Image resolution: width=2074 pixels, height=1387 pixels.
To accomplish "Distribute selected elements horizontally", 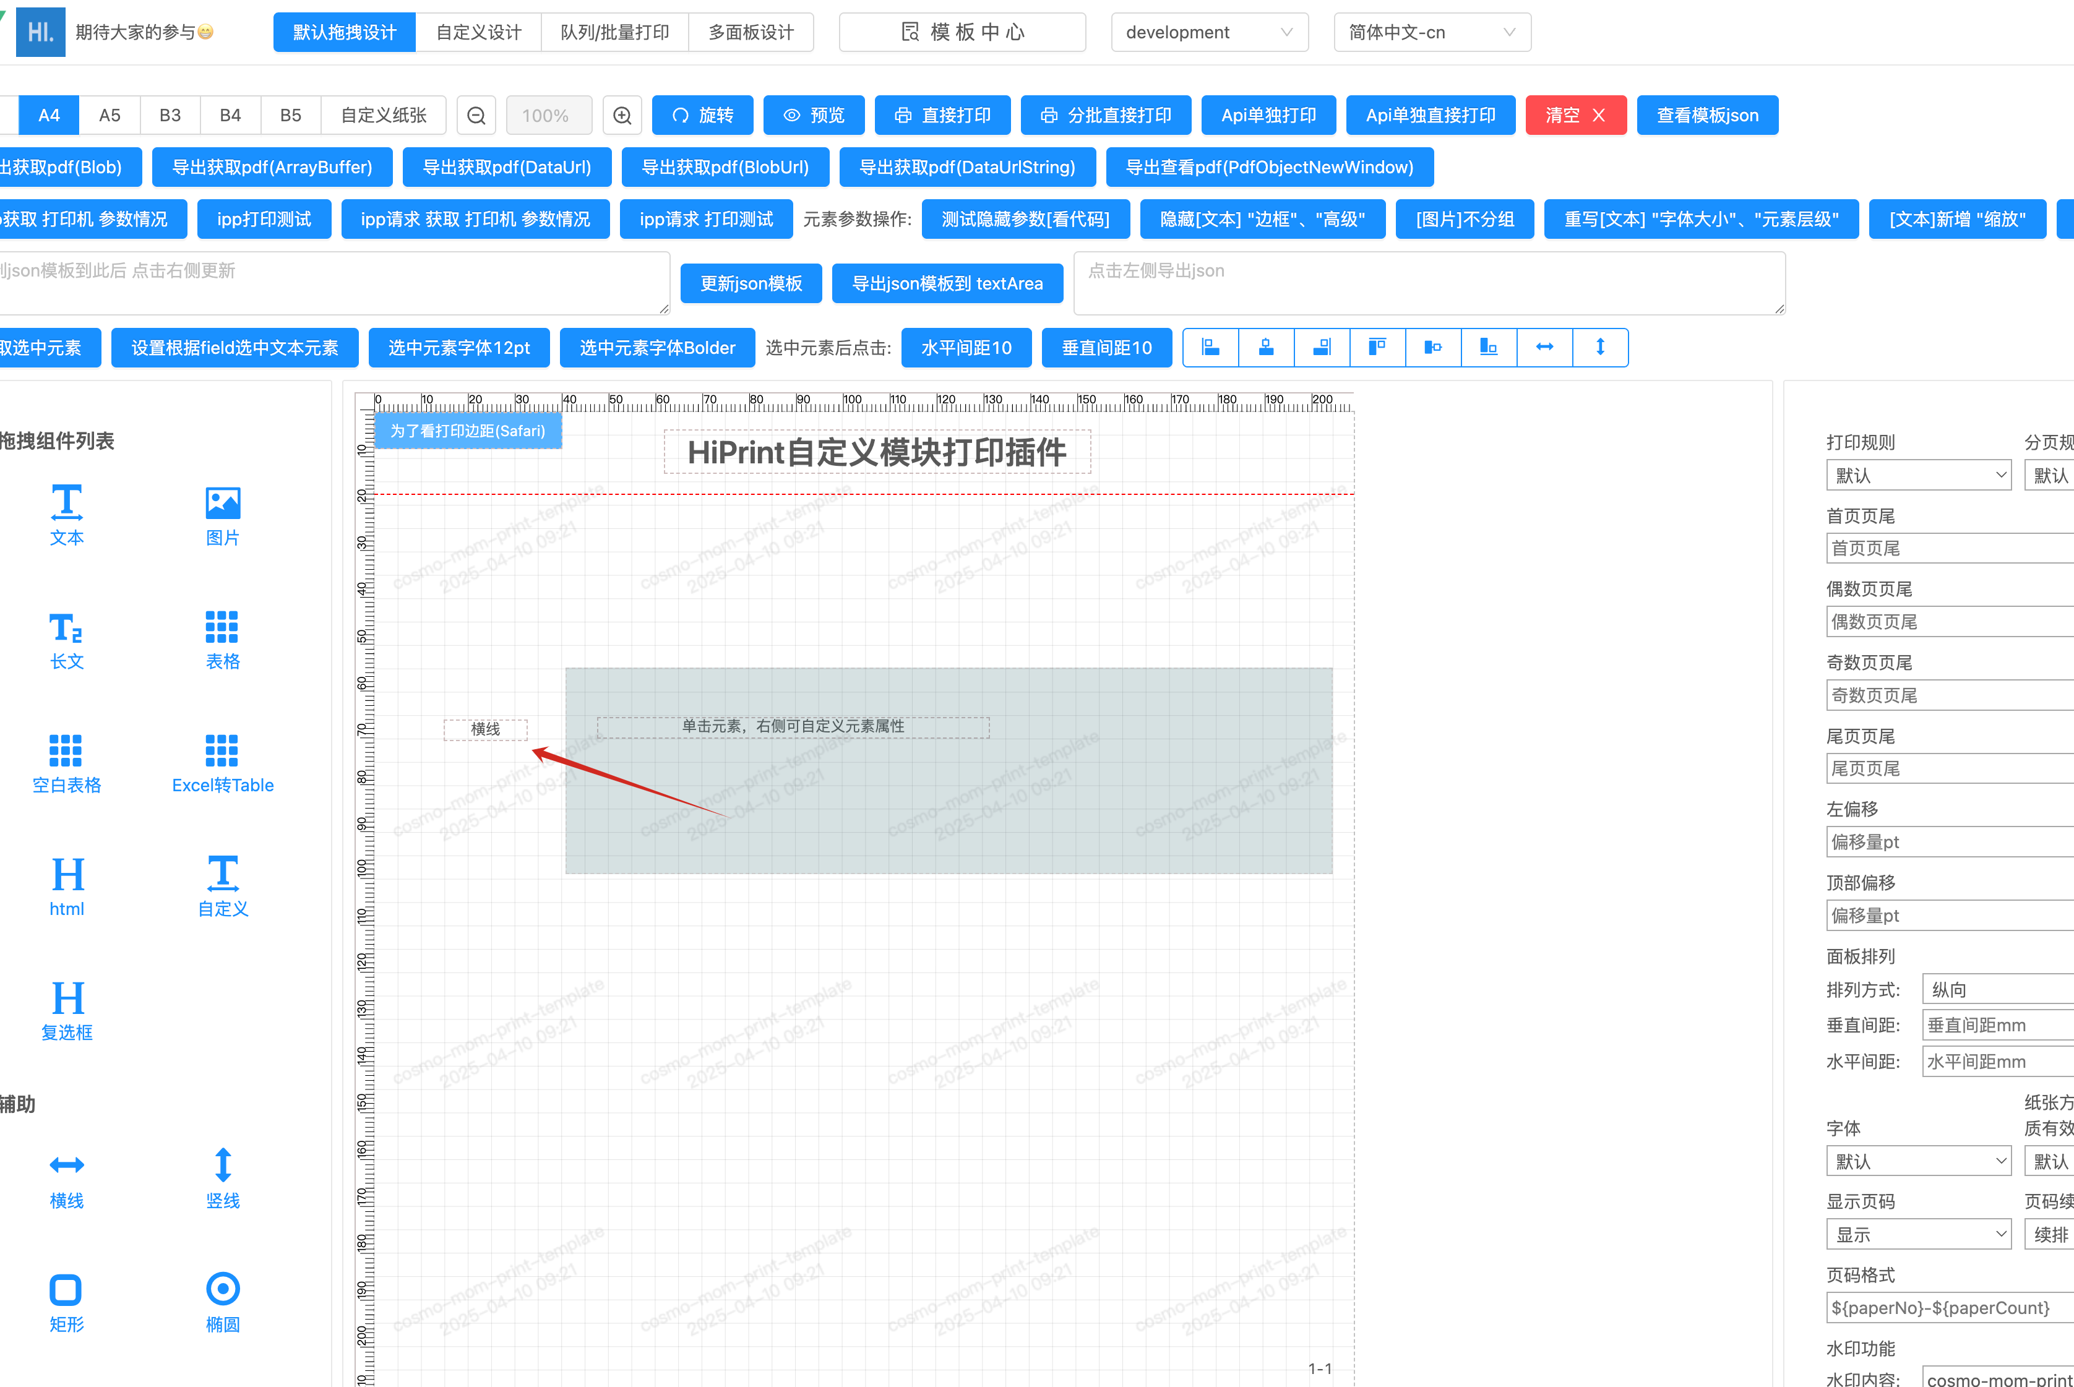I will tap(1545, 346).
